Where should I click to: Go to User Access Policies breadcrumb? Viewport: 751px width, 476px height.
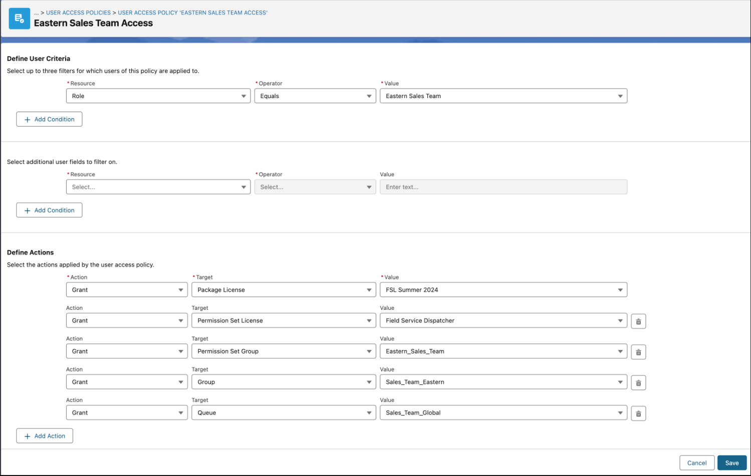coord(78,13)
